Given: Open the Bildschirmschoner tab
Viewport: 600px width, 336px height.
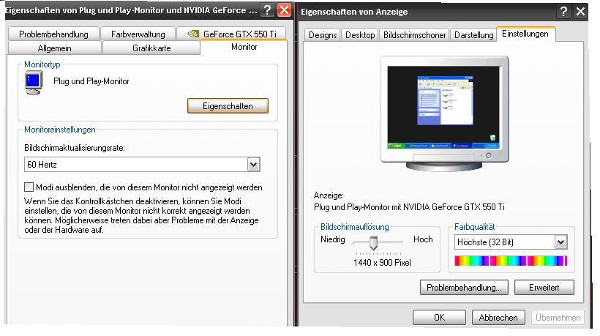Looking at the screenshot, I should pyautogui.click(x=414, y=35).
